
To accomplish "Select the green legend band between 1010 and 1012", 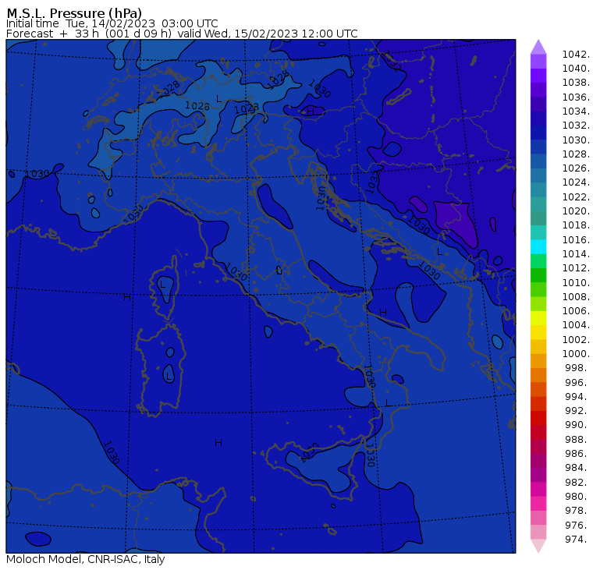I will click(x=538, y=275).
